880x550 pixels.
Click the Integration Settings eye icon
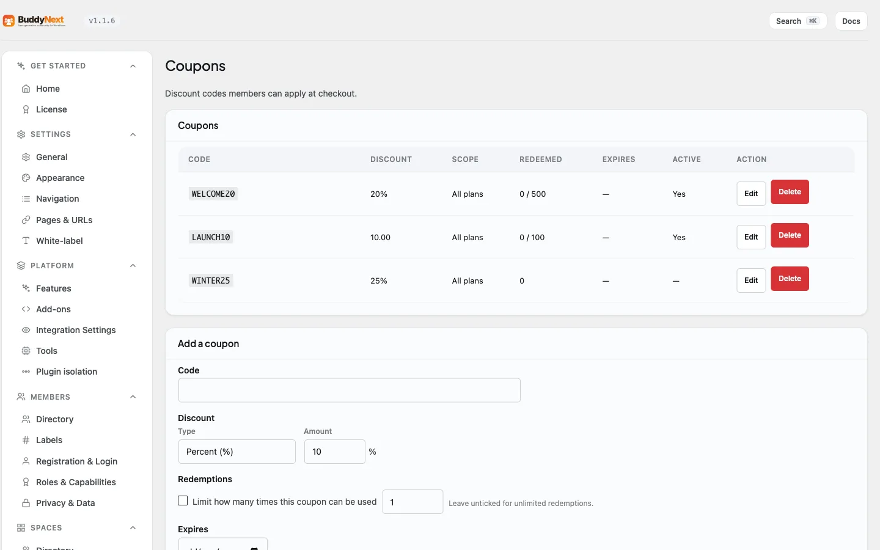(x=26, y=330)
